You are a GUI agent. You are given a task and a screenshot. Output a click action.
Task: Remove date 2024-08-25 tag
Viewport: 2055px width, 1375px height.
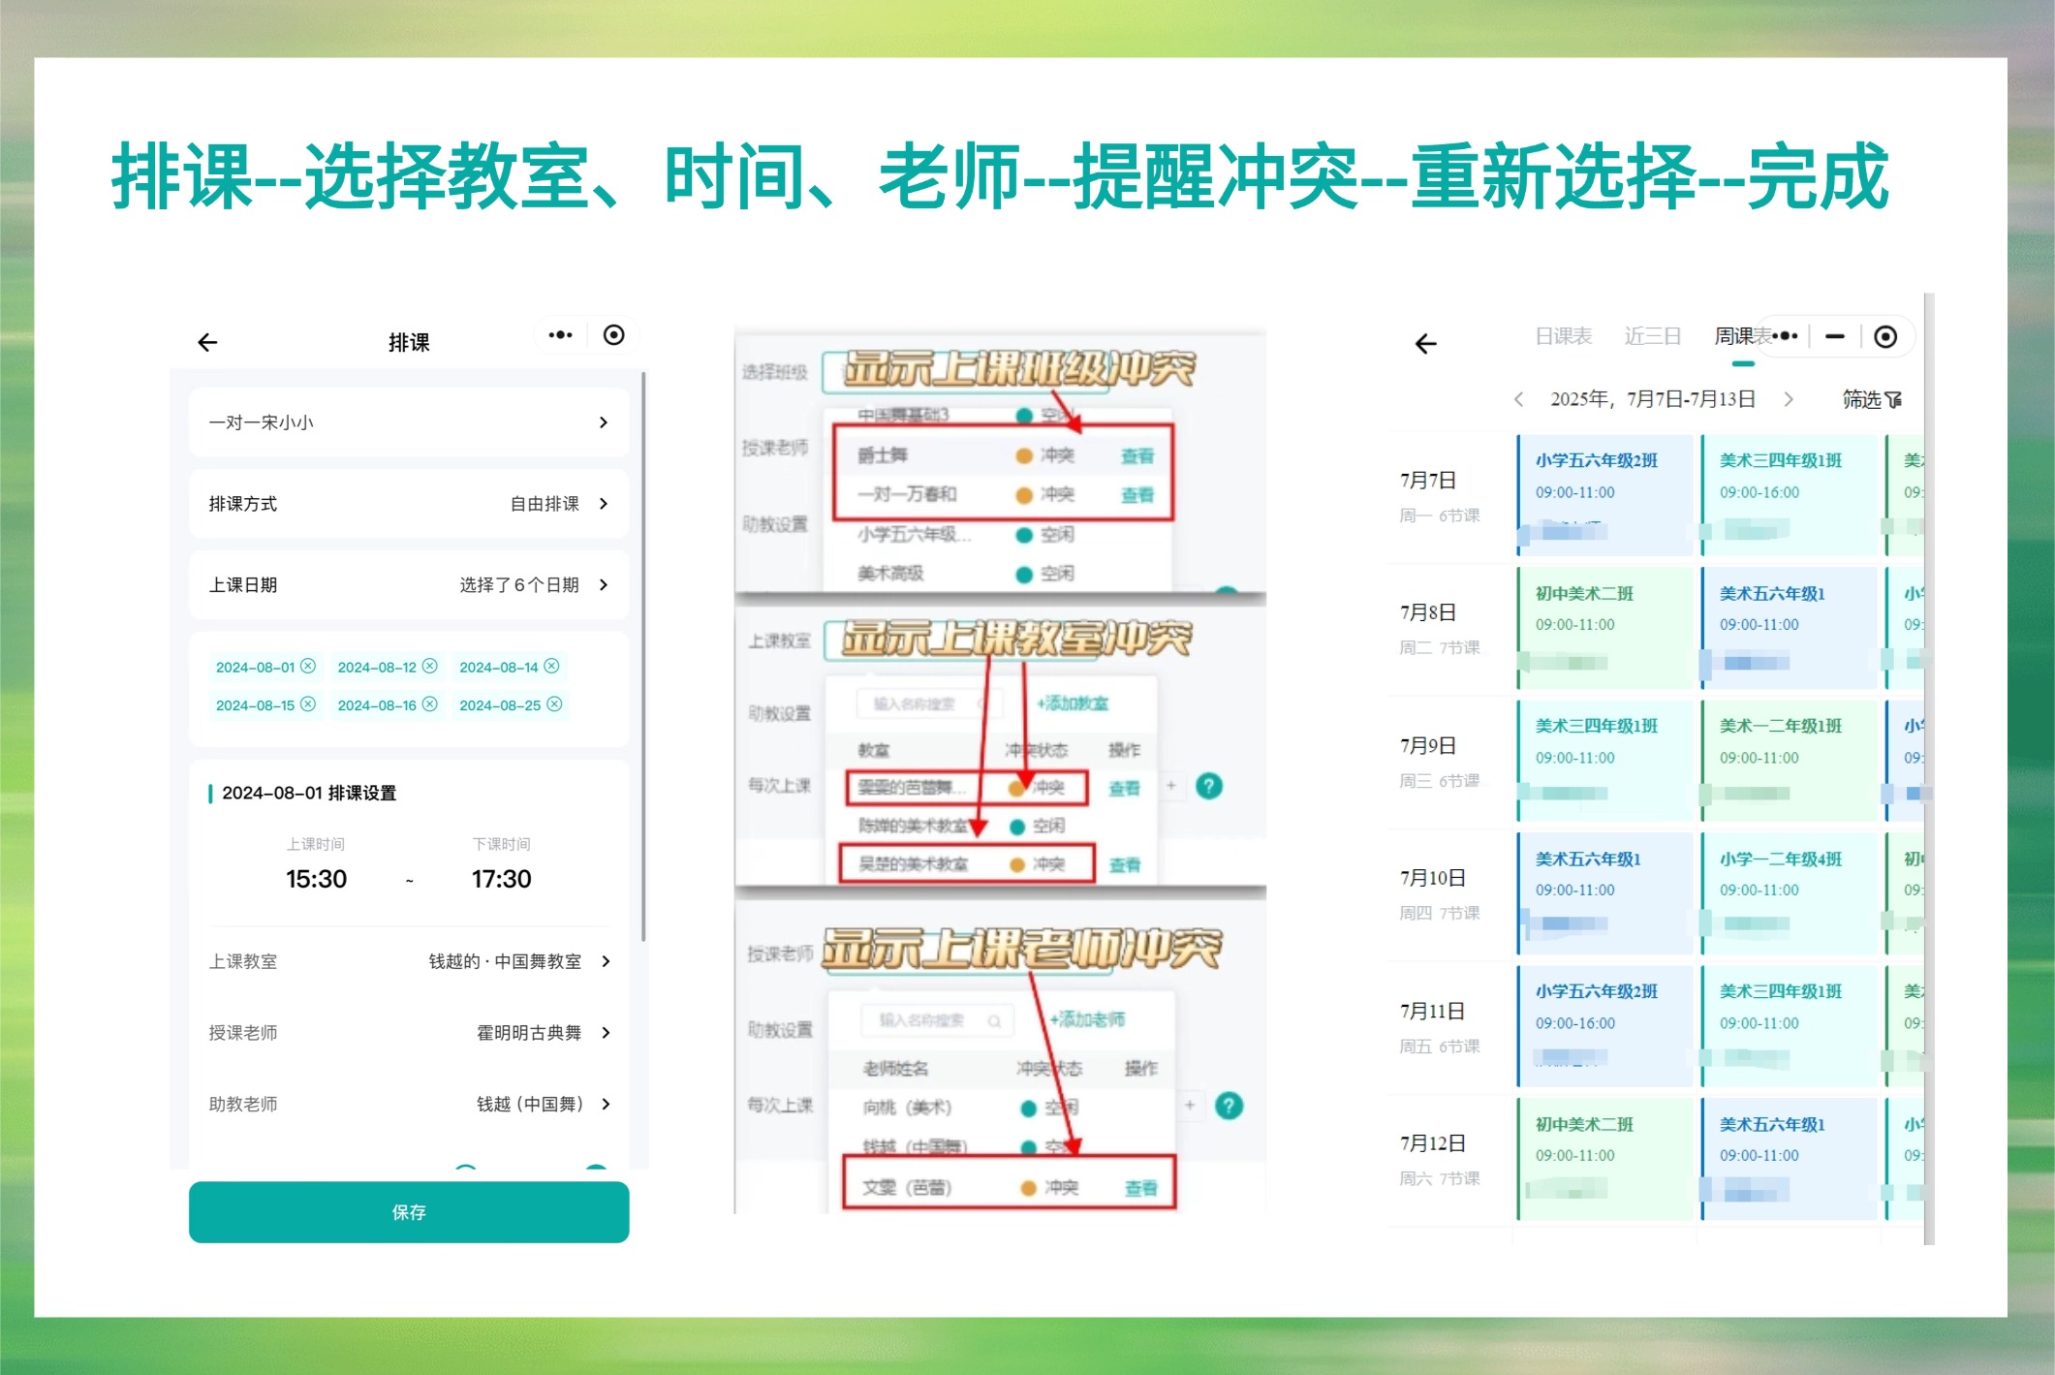pos(554,704)
